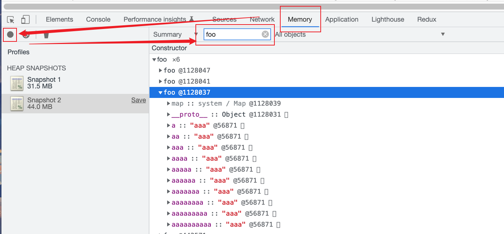Click the Snapshot 1 table icon
The width and height of the screenshot is (504, 234).
17,83
